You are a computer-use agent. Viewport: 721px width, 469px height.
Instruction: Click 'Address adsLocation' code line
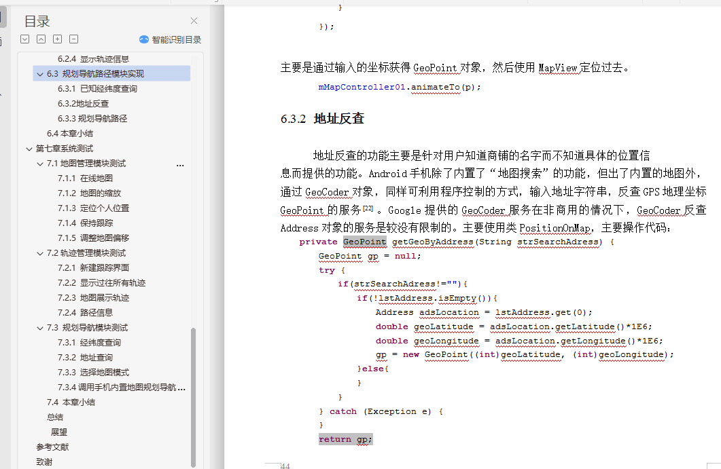coord(484,312)
